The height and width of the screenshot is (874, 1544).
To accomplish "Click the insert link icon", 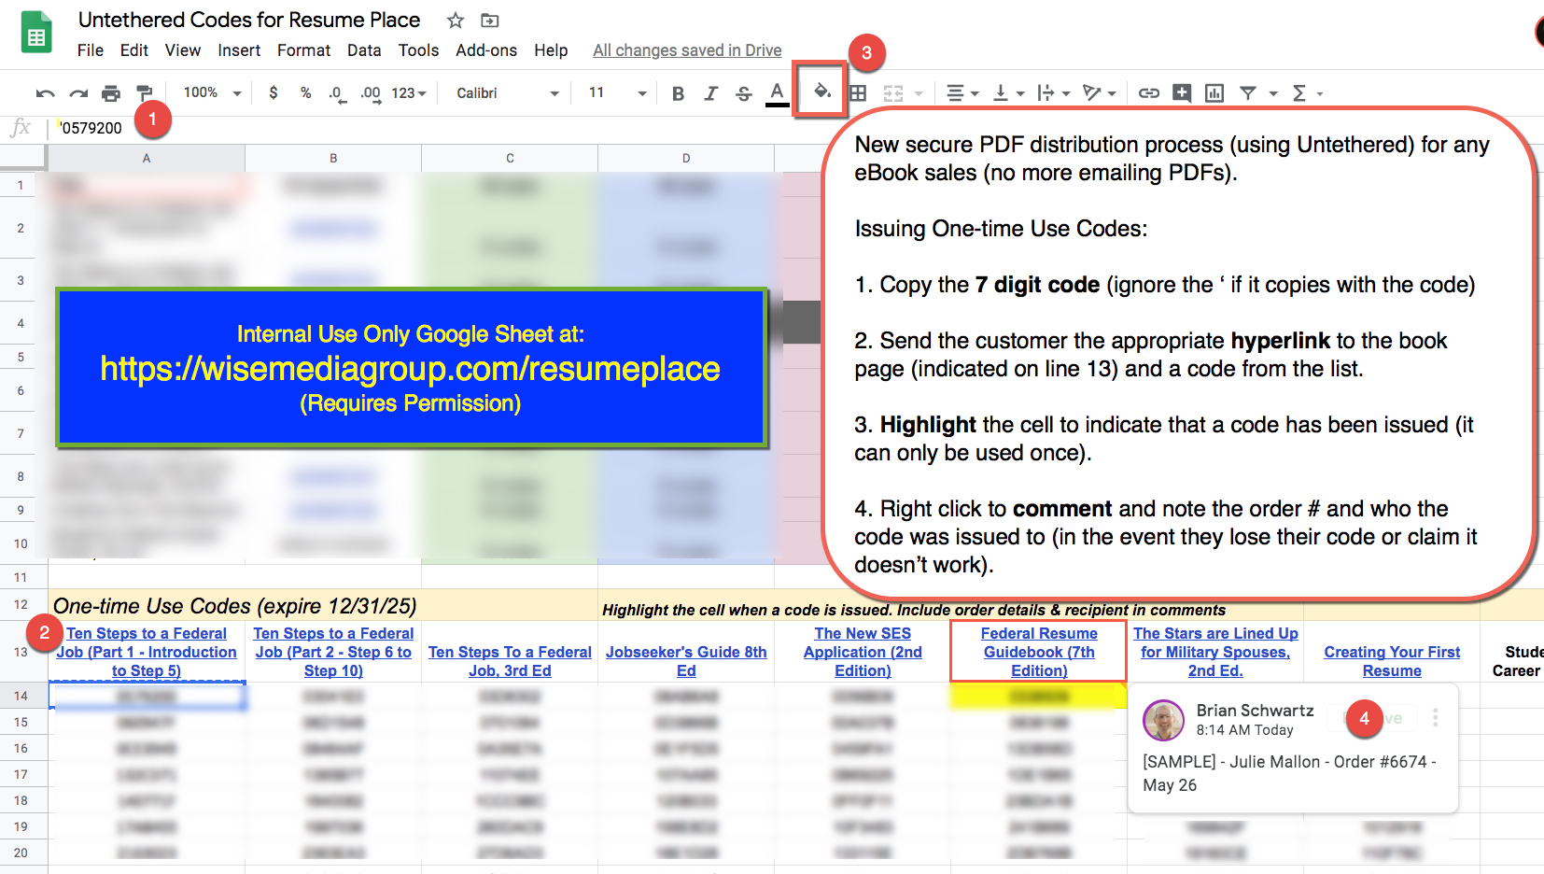I will (1149, 93).
